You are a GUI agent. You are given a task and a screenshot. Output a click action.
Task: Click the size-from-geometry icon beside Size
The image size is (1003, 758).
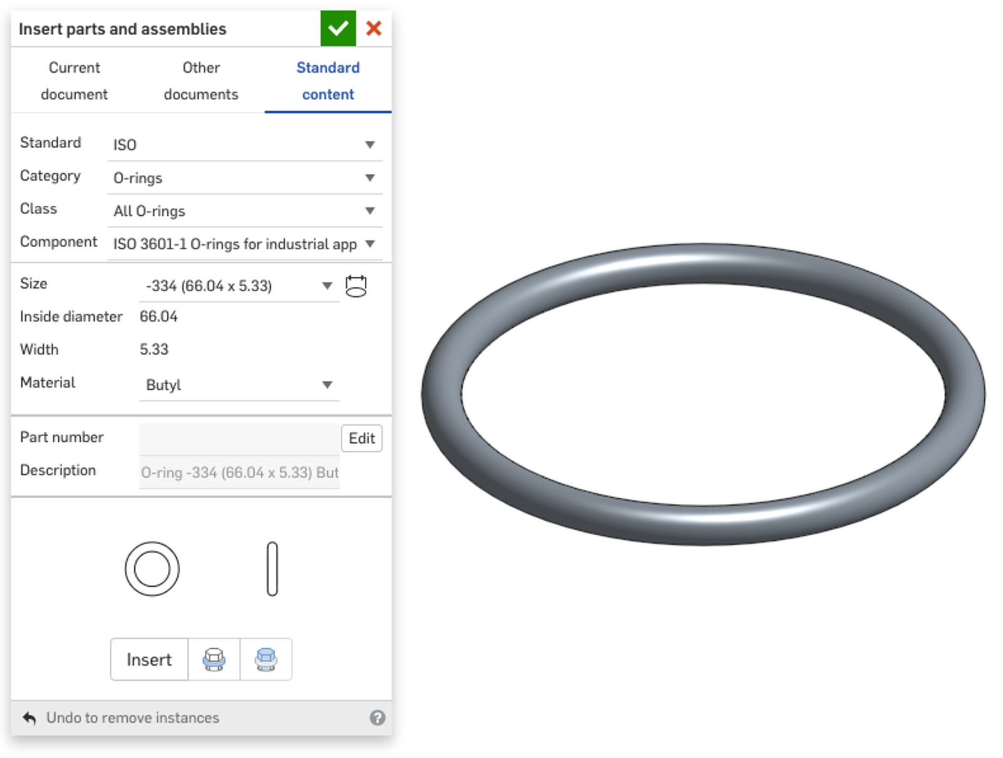356,286
